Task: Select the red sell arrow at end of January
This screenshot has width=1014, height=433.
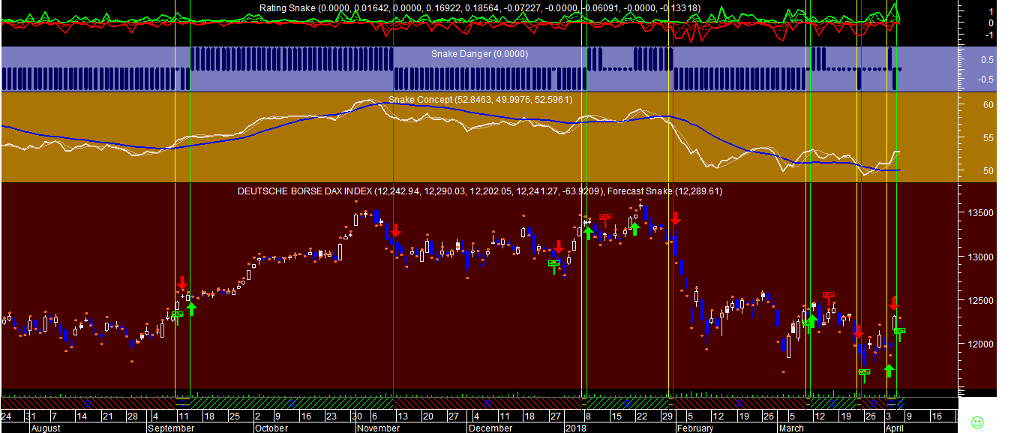Action: 676,218
